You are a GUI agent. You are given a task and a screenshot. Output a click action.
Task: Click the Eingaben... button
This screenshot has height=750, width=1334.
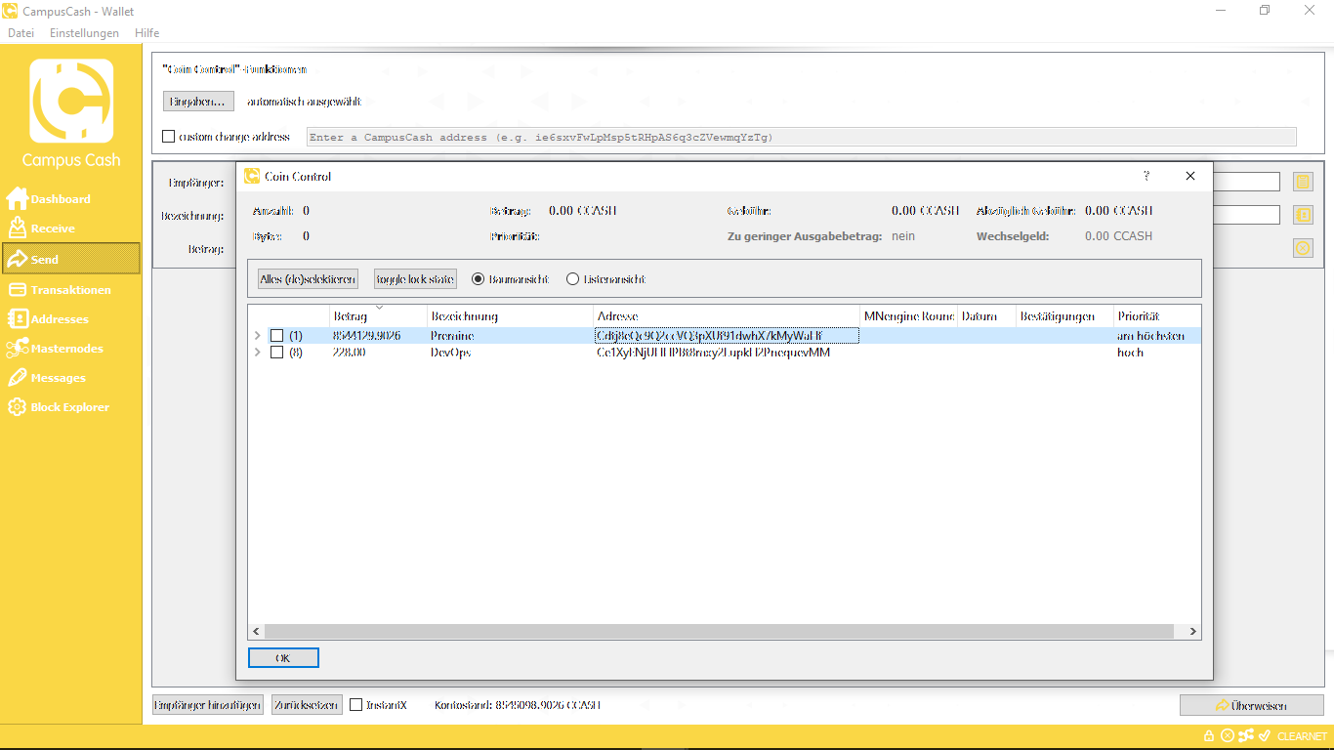198,102
